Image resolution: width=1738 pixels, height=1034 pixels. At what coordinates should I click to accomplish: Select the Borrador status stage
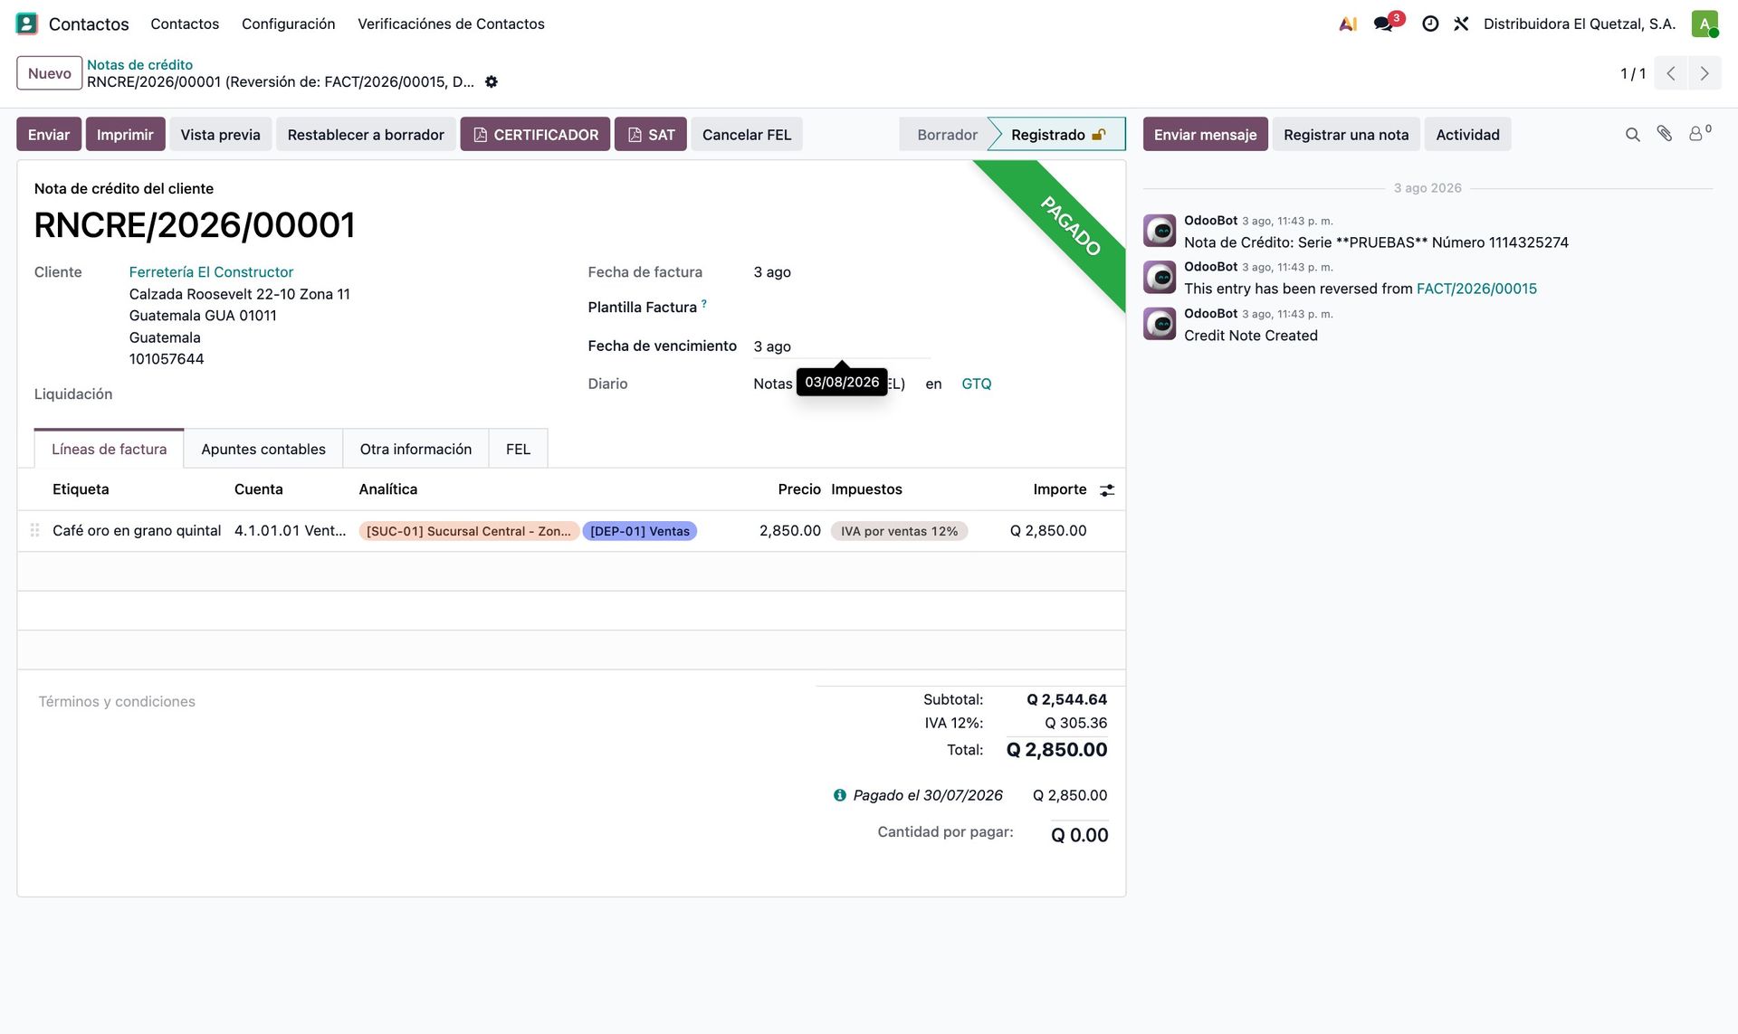[x=947, y=135]
